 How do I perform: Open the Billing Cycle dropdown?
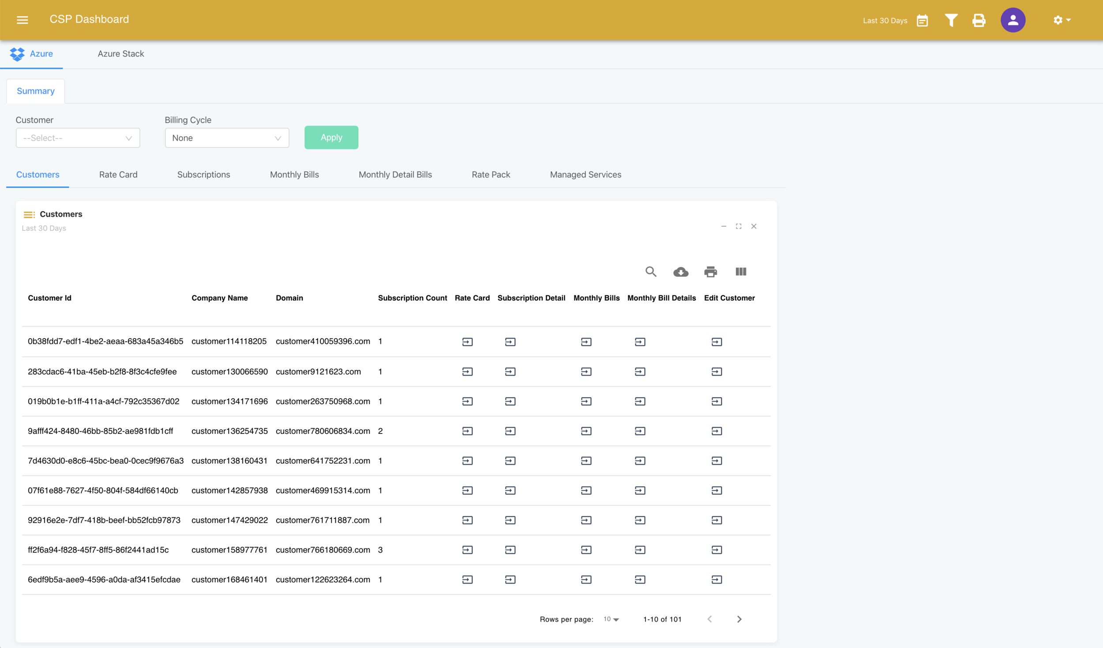pos(227,138)
